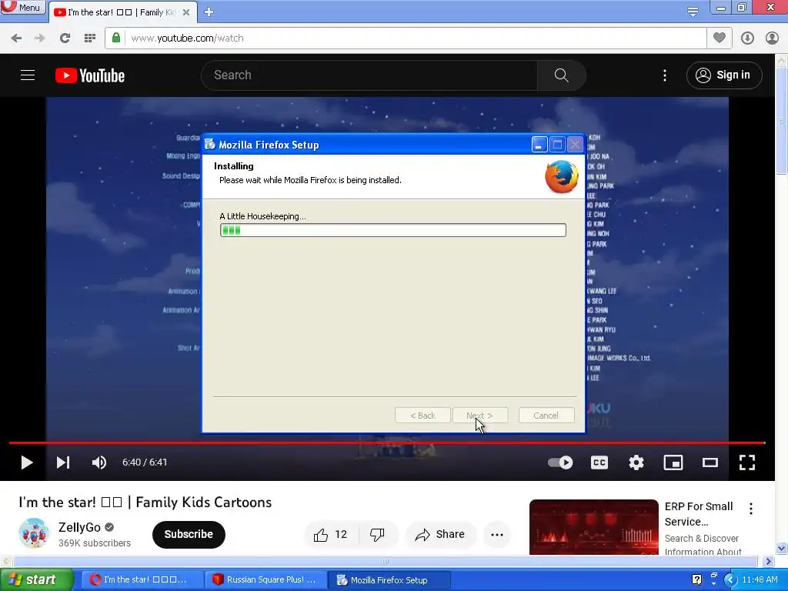Click the Back button in Firefox Setup
The height and width of the screenshot is (591, 788).
[x=422, y=416]
